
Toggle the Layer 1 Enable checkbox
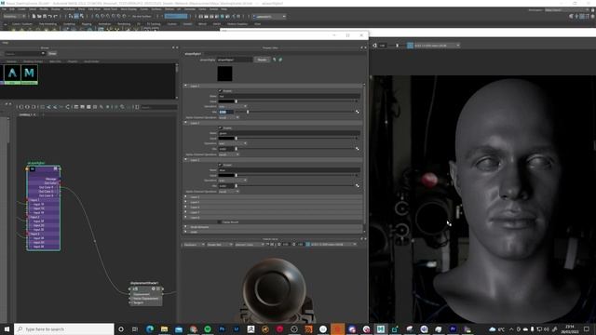[x=220, y=91]
